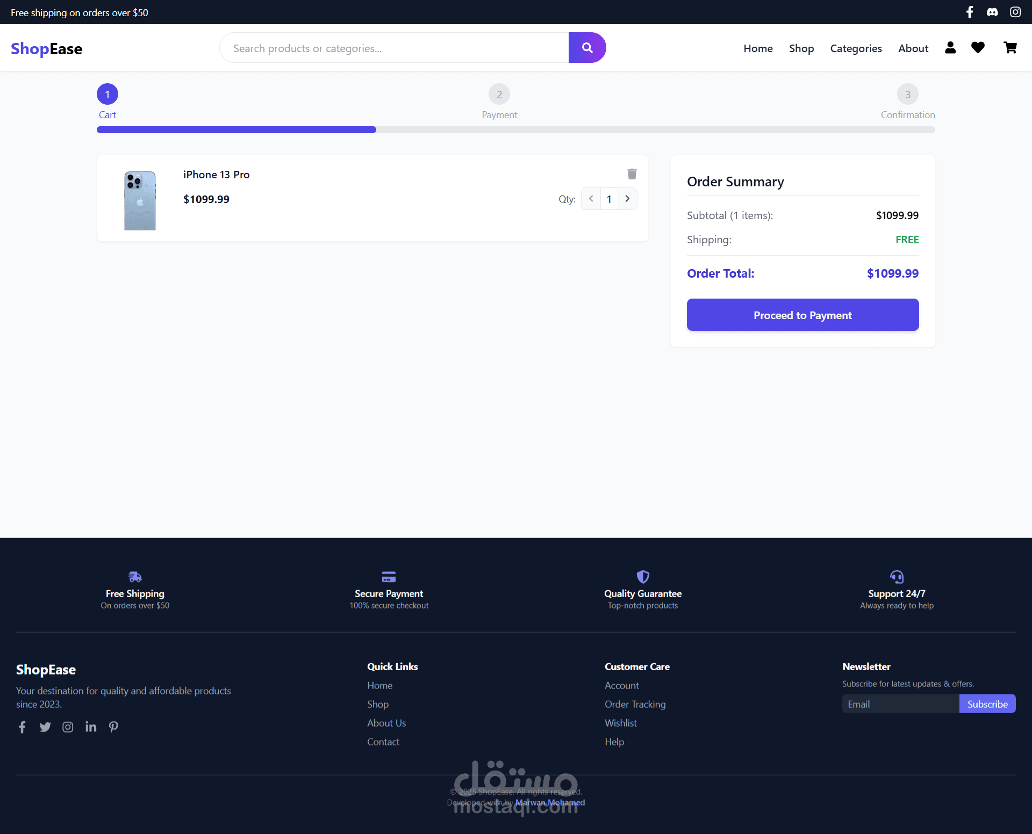Click the Free Shipping truck icon

pyautogui.click(x=135, y=577)
